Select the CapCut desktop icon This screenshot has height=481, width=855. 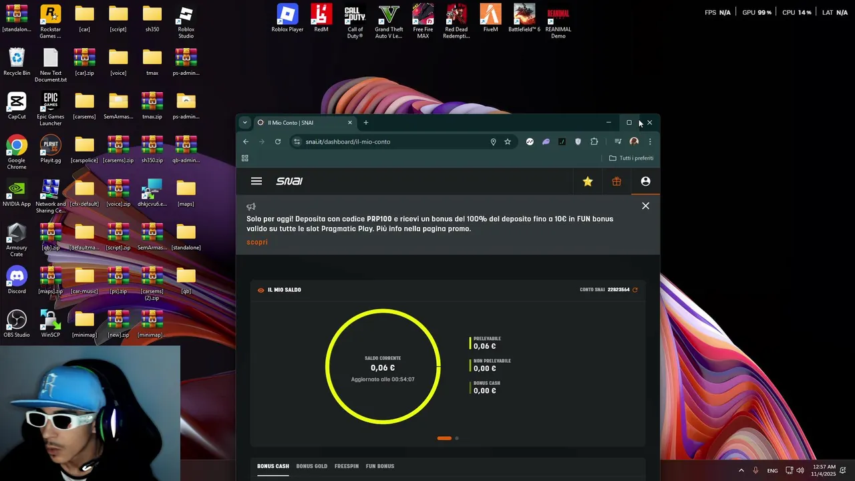[x=17, y=106]
